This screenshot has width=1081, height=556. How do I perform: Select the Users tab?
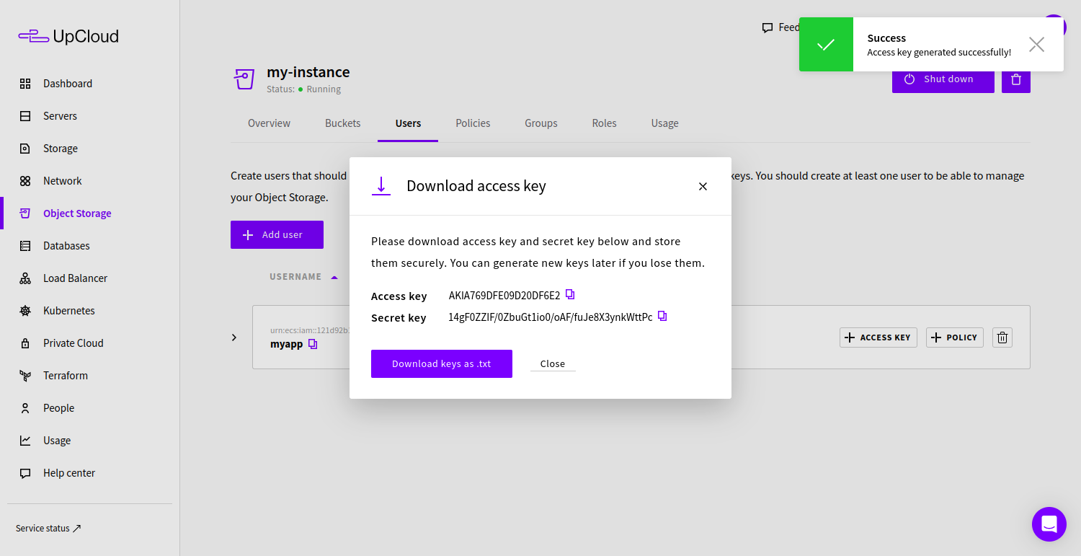coord(408,123)
